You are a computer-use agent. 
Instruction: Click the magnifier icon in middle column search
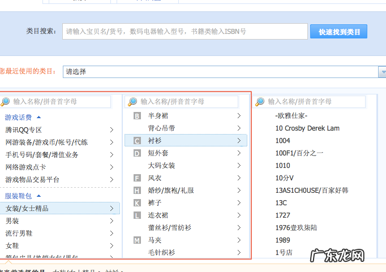(132, 102)
